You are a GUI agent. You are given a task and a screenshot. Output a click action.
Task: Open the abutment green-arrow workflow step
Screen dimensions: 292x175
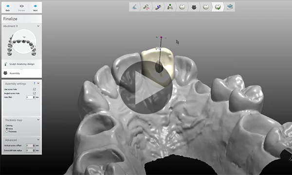(x=170, y=7)
